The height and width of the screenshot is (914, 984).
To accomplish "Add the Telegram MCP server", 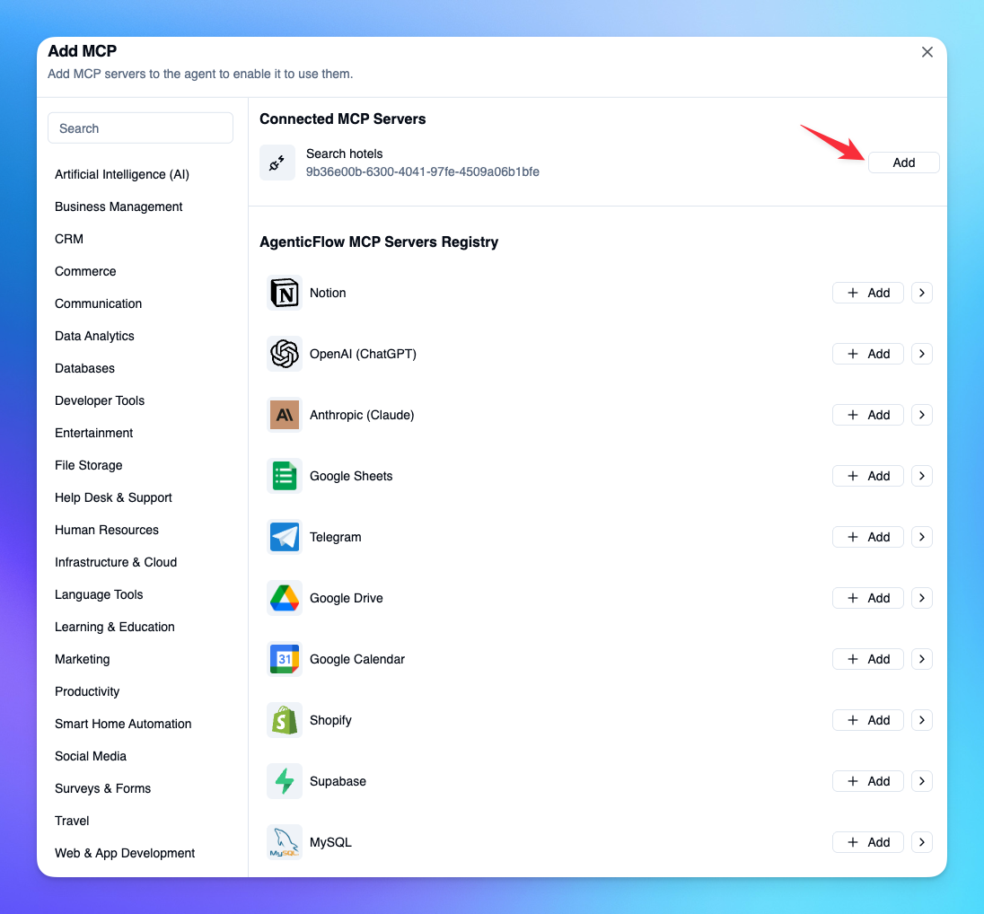I will (867, 537).
